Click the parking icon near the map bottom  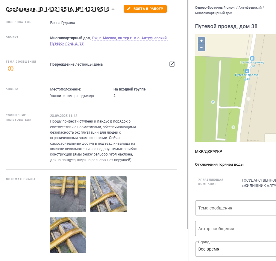tap(233, 127)
